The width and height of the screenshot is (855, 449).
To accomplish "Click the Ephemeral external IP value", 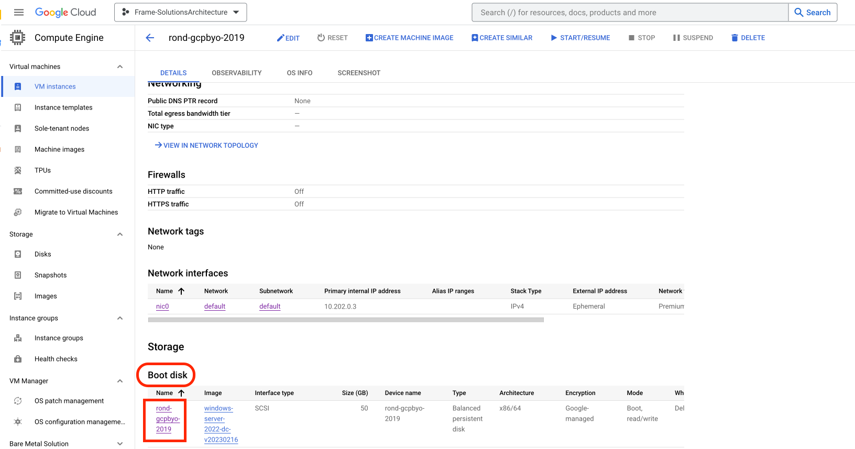I will click(589, 306).
